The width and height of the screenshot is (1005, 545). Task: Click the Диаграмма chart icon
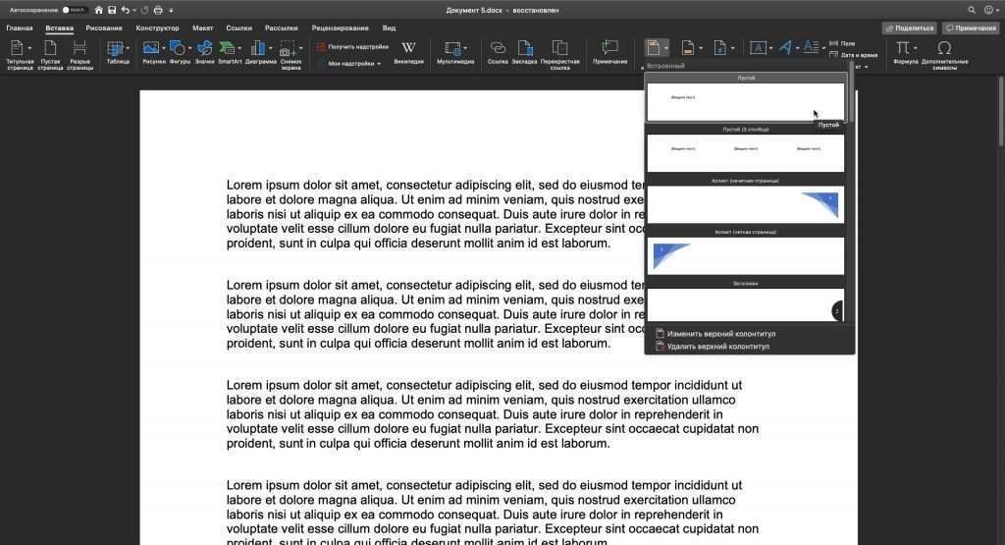(x=258, y=48)
